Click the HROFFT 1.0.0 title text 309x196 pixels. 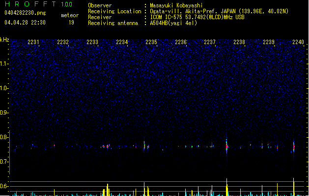pyautogui.click(x=38, y=4)
